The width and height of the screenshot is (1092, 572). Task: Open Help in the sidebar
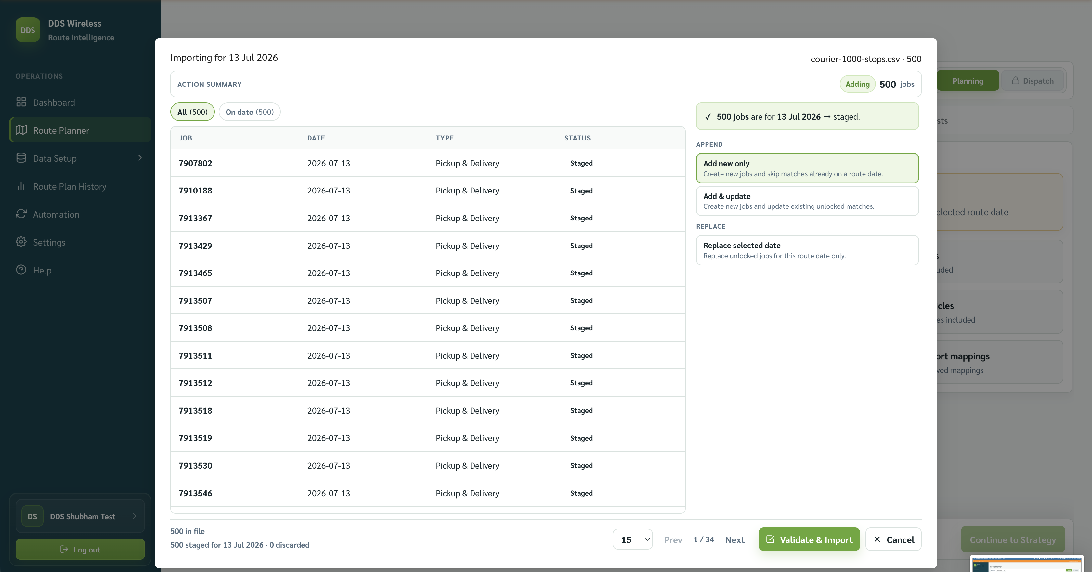pyautogui.click(x=80, y=270)
